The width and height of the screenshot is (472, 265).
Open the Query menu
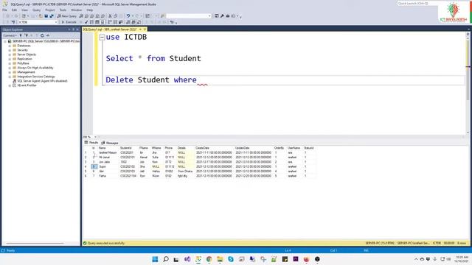pyautogui.click(x=36, y=10)
